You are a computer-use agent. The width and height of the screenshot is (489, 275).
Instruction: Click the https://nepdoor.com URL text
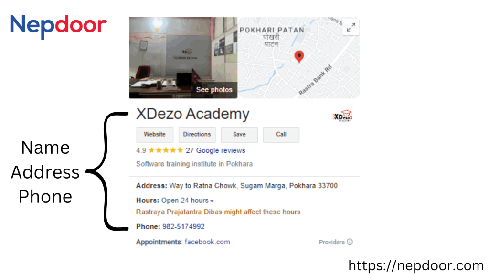416,265
